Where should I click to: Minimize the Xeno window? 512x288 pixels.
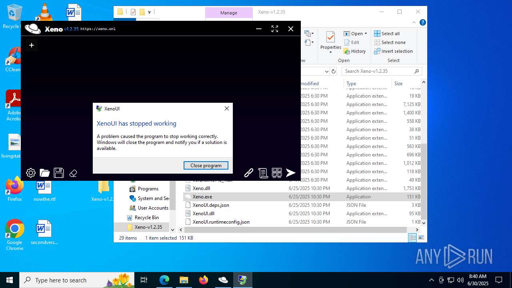(x=259, y=29)
